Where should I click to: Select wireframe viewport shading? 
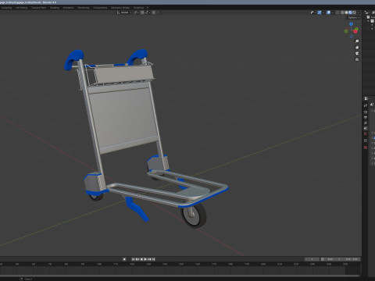tap(342, 12)
